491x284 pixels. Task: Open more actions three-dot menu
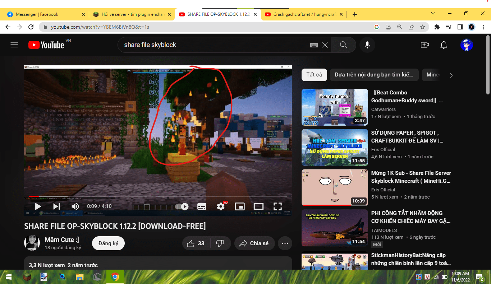285,243
